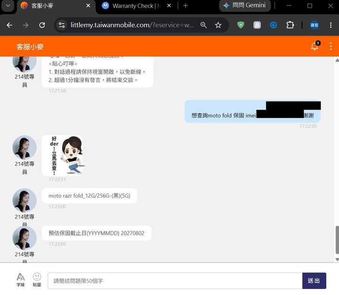View site information icon in address bar
Image resolution: width=339 pixels, height=295 pixels.
[62, 25]
